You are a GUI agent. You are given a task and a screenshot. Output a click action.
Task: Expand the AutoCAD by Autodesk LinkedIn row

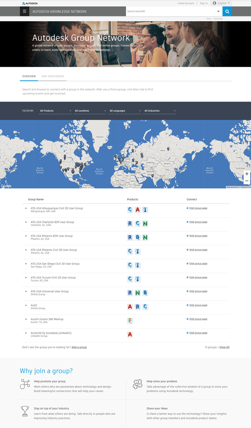pos(26,333)
